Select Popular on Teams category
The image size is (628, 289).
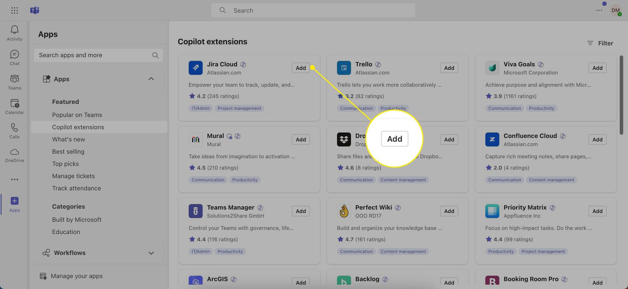(x=77, y=115)
